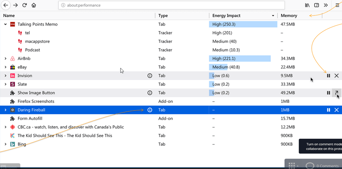Select the Podcast tracker row name
The height and width of the screenshot is (169, 342).
(33, 50)
